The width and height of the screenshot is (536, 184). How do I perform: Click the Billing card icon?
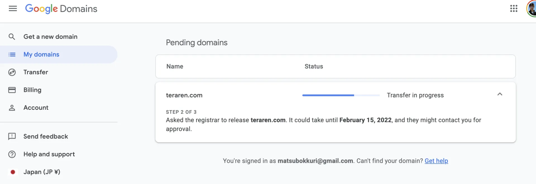[x=12, y=90]
